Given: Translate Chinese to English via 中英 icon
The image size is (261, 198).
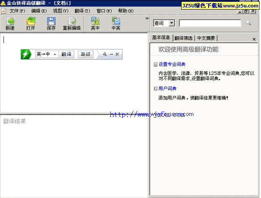Looking at the screenshot, I should click(116, 24).
